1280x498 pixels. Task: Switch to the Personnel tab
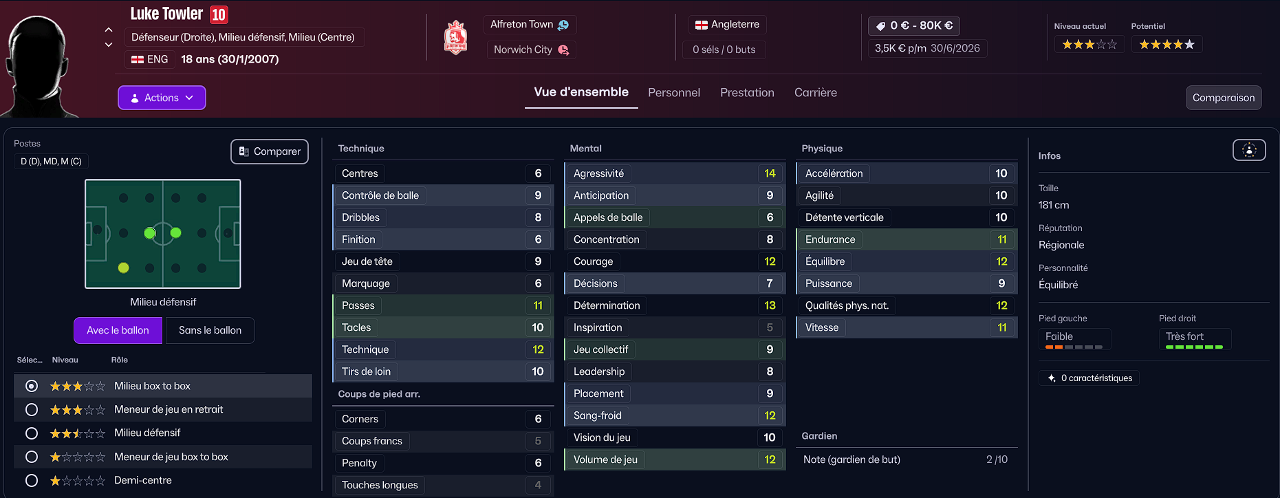[674, 93]
